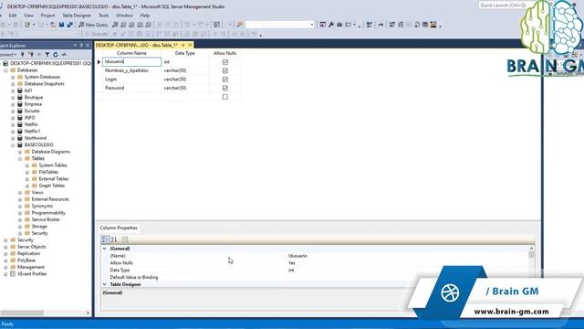Click the Generate Change Script icon

[x=369, y=25]
